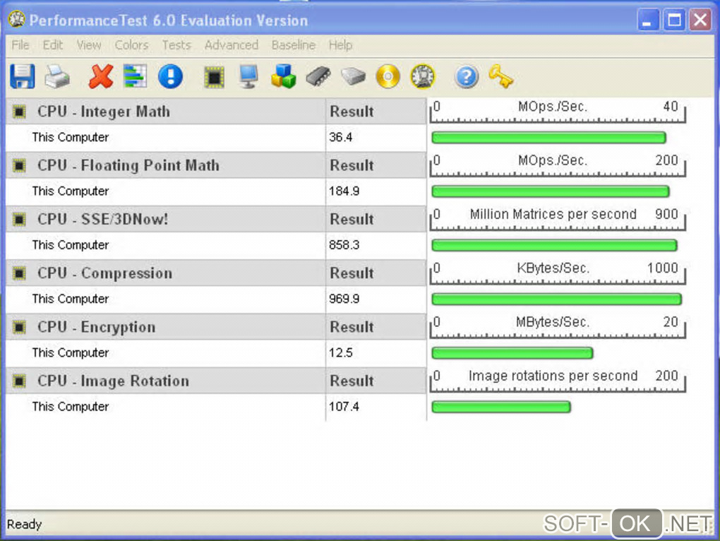
Task: Click the chip icon beside CPU - Encryption
Action: (19, 327)
